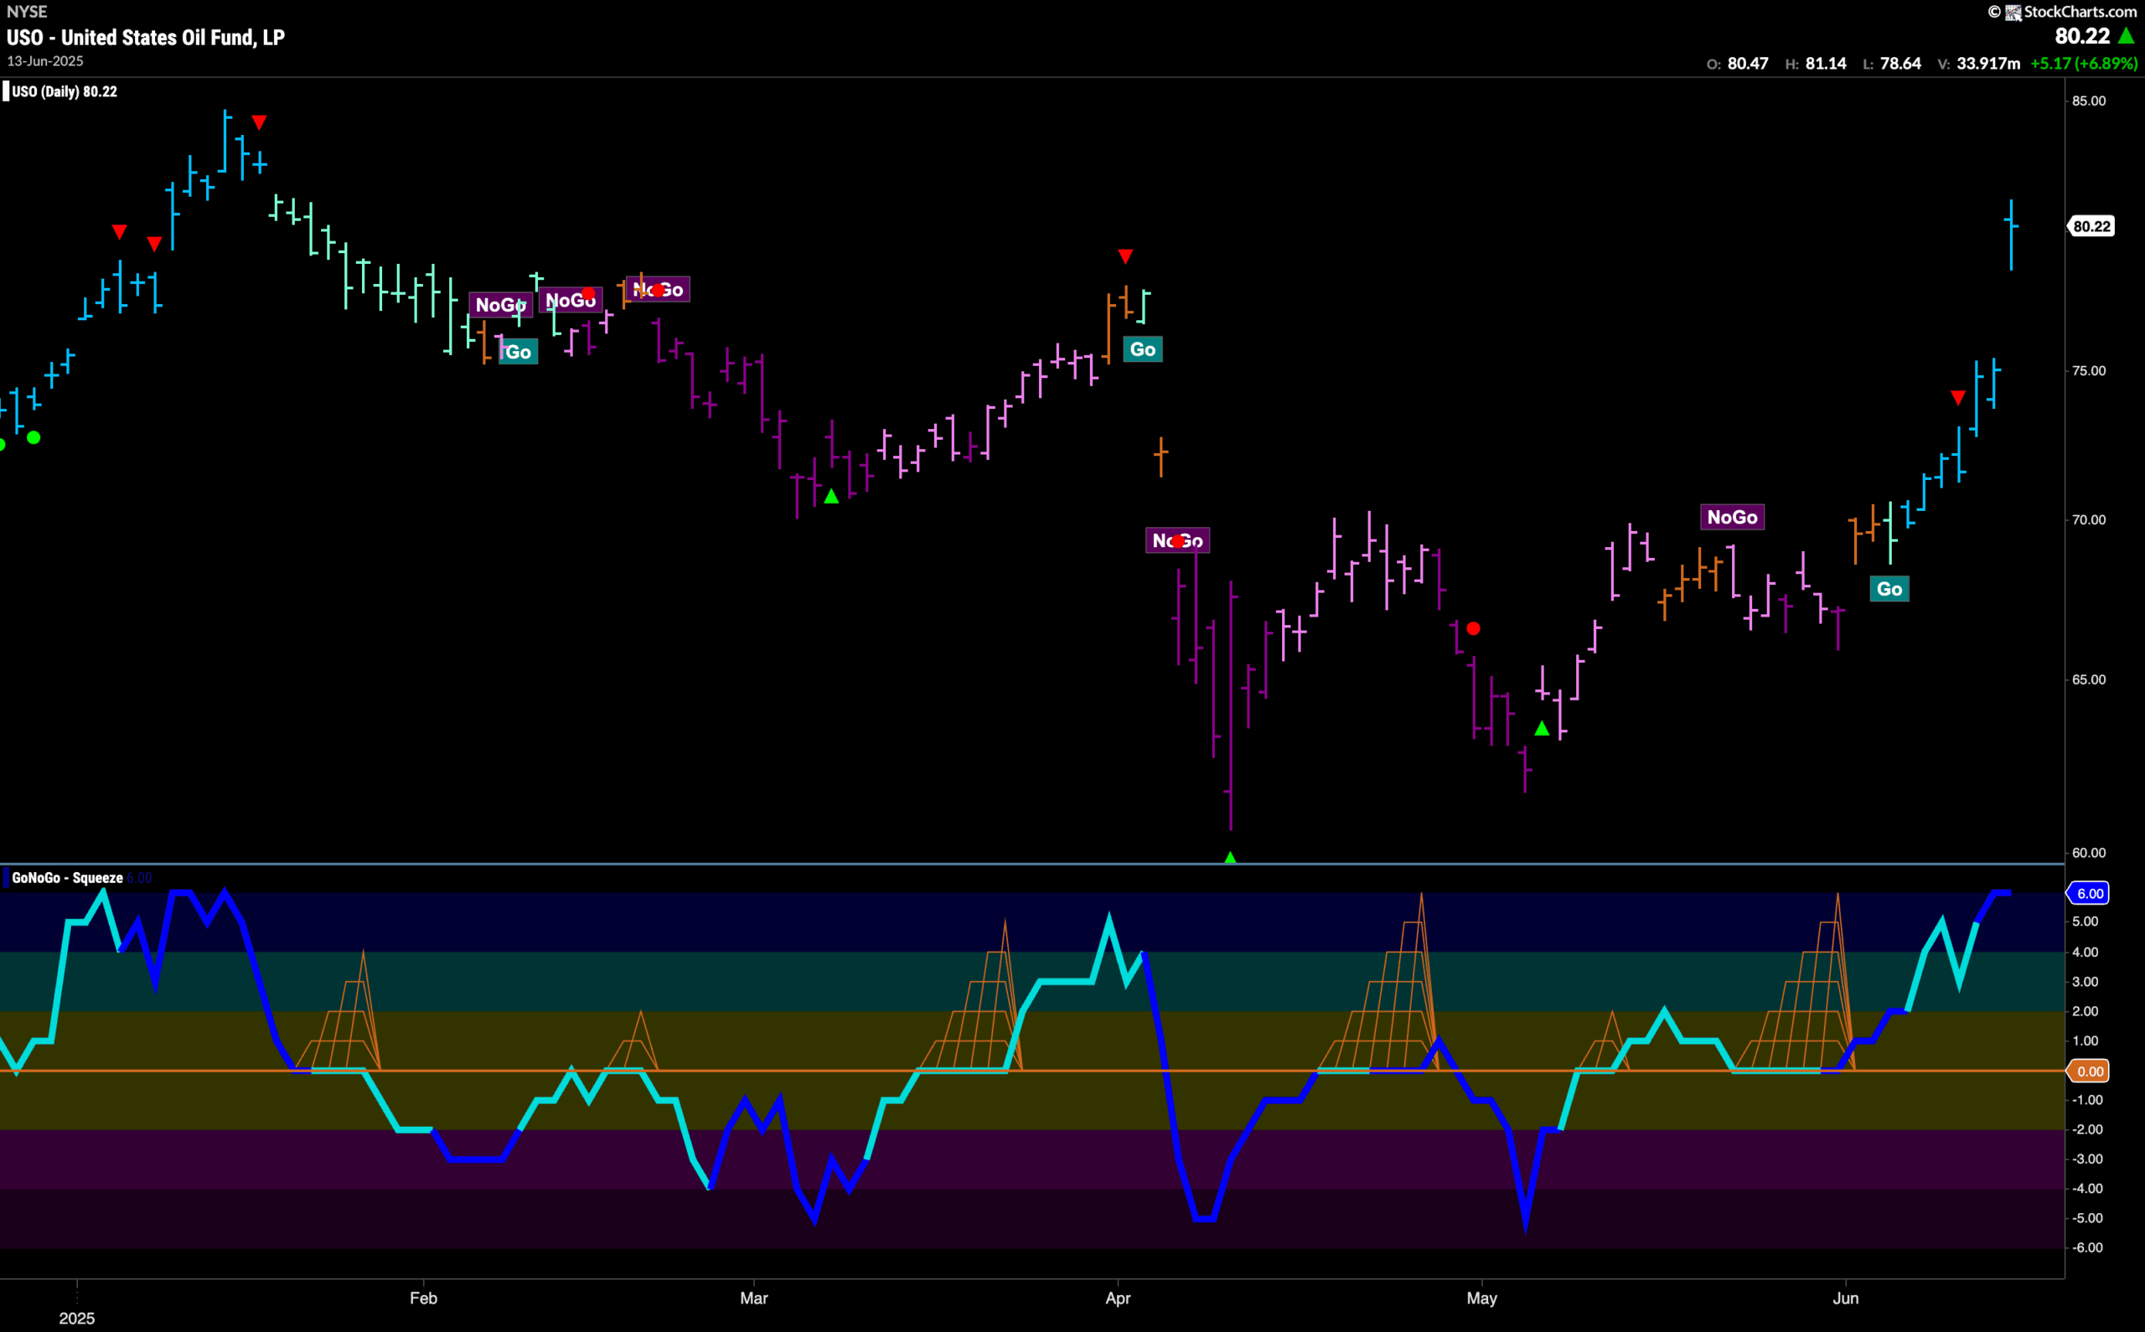This screenshot has width=2145, height=1332.
Task: Click the chart title USO - United States Oil Fund, LP
Action: tap(145, 37)
